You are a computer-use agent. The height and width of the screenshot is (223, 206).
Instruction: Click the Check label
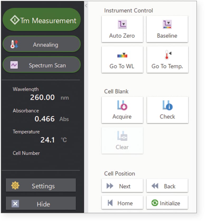tap(167, 117)
